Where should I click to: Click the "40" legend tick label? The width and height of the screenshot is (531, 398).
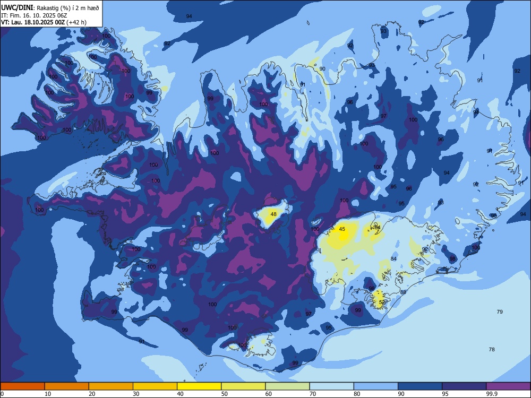(180, 394)
